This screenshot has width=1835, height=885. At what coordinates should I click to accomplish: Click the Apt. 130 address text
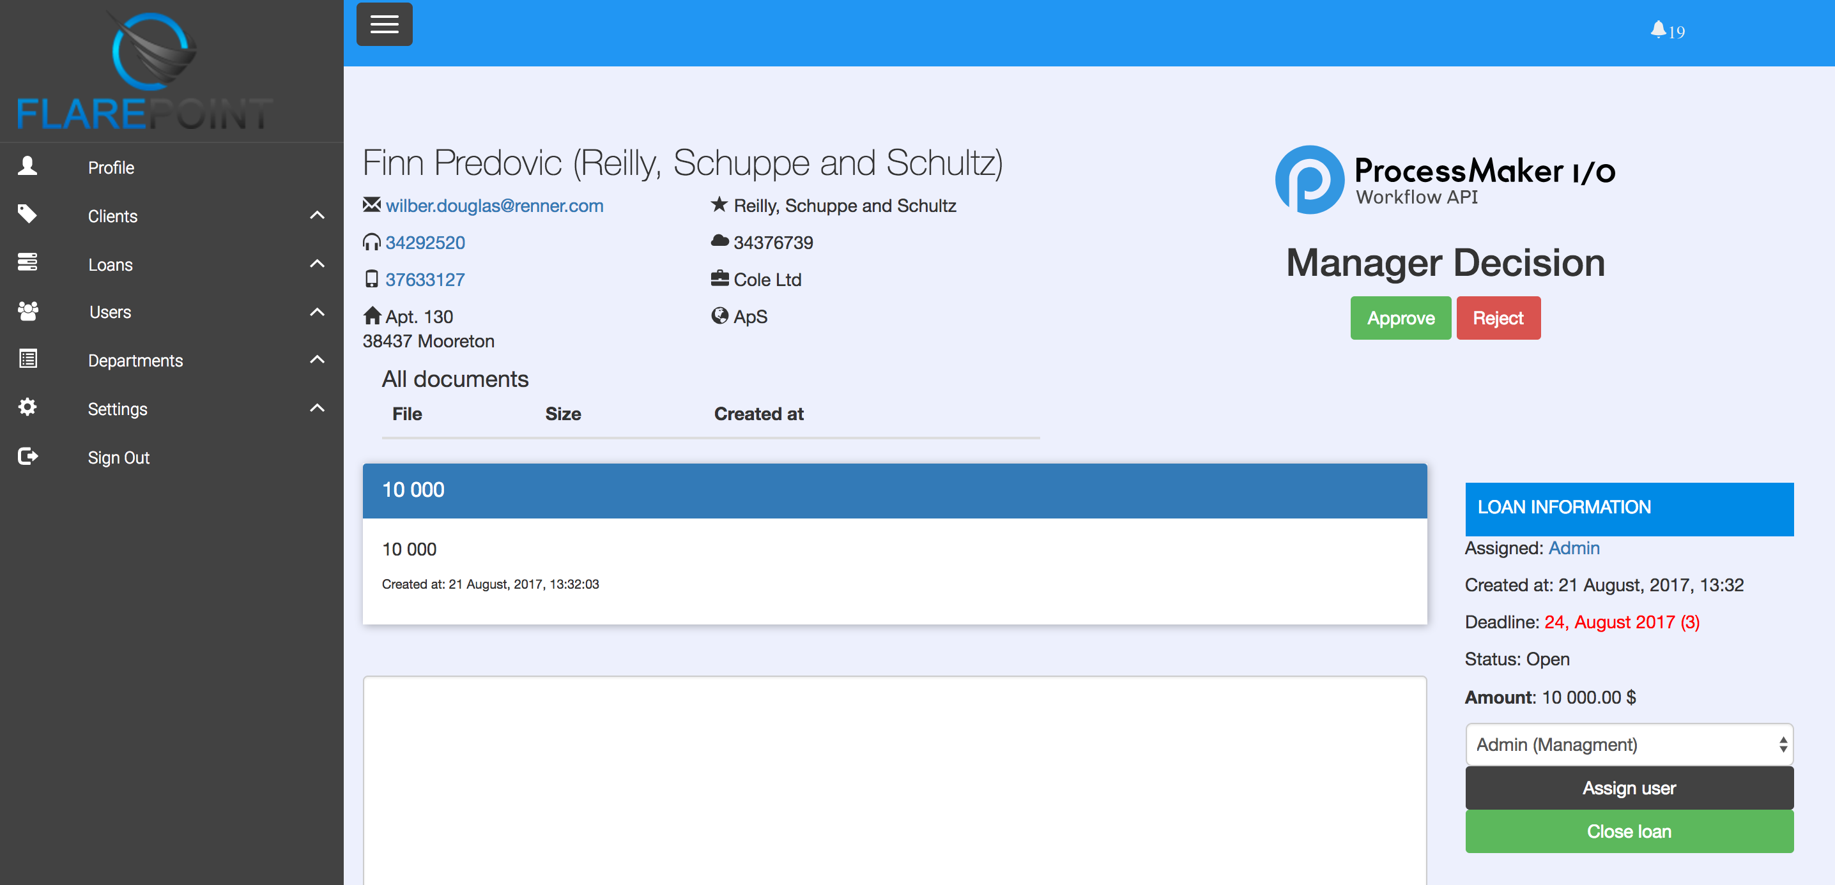tap(420, 317)
